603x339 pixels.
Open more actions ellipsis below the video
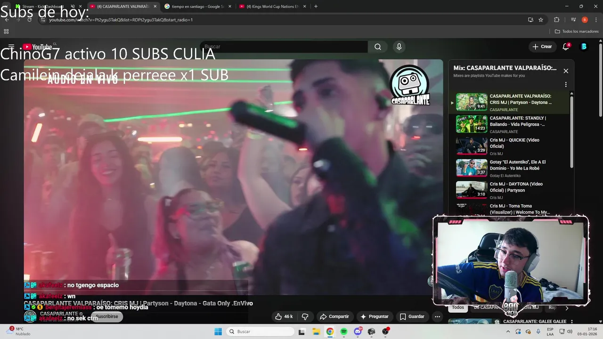click(437, 316)
